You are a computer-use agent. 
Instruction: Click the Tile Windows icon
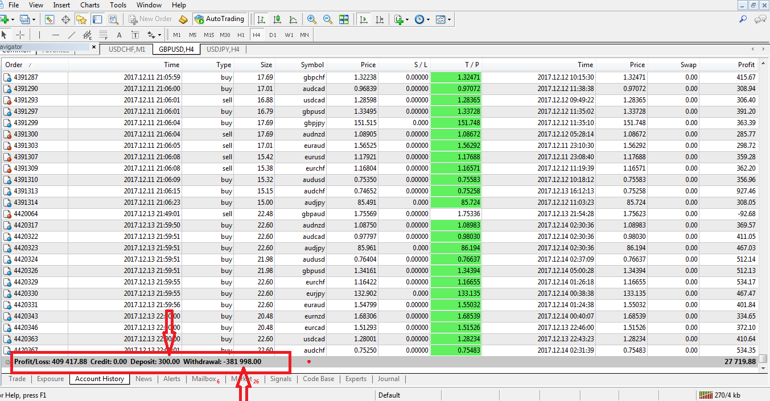pyautogui.click(x=344, y=19)
